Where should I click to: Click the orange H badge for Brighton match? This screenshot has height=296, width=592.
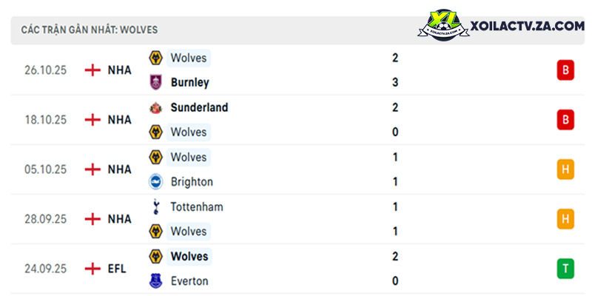click(x=565, y=169)
